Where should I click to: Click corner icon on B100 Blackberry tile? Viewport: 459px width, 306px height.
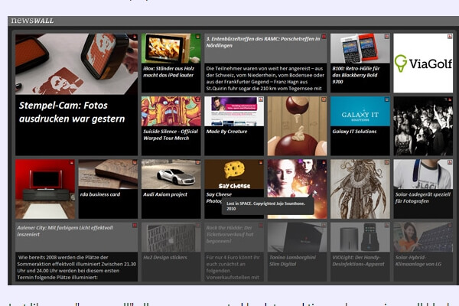tap(386, 37)
